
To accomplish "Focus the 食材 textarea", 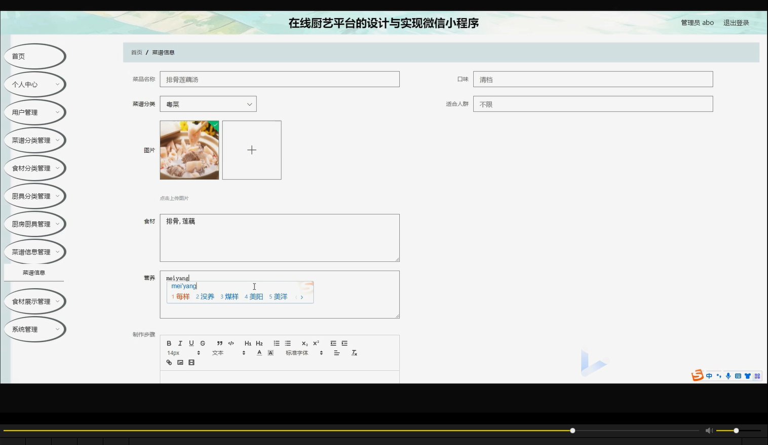I will (x=280, y=238).
